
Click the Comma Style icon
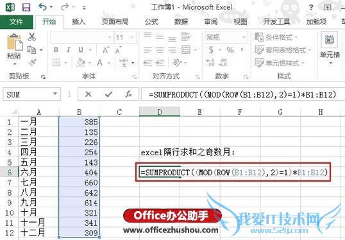click(x=242, y=49)
